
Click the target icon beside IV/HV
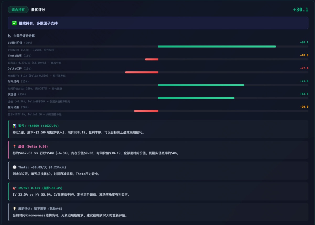click(14, 188)
